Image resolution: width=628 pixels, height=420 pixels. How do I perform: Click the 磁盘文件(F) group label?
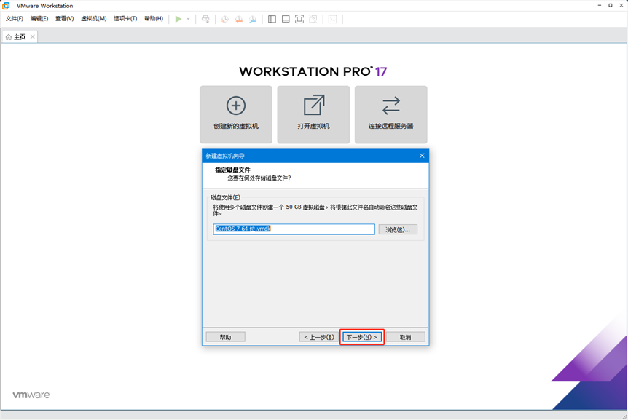point(226,197)
